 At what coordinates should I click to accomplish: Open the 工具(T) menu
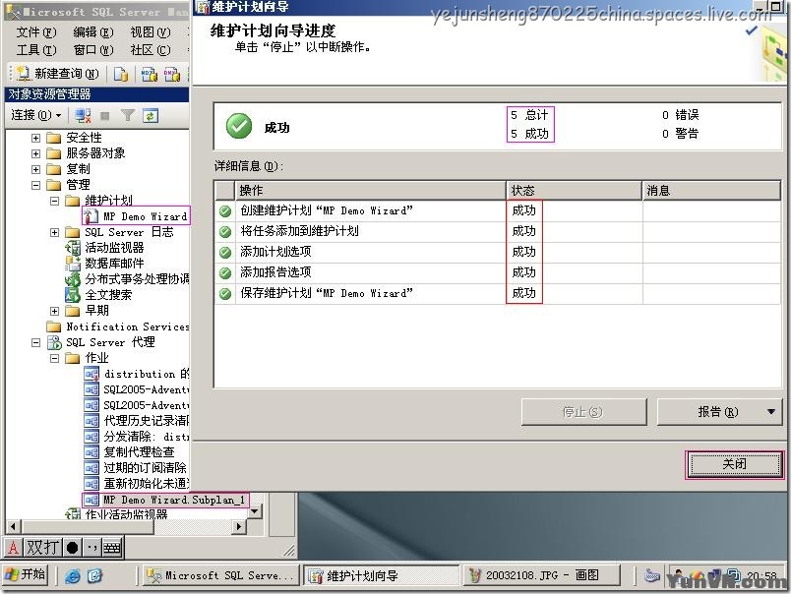point(35,49)
